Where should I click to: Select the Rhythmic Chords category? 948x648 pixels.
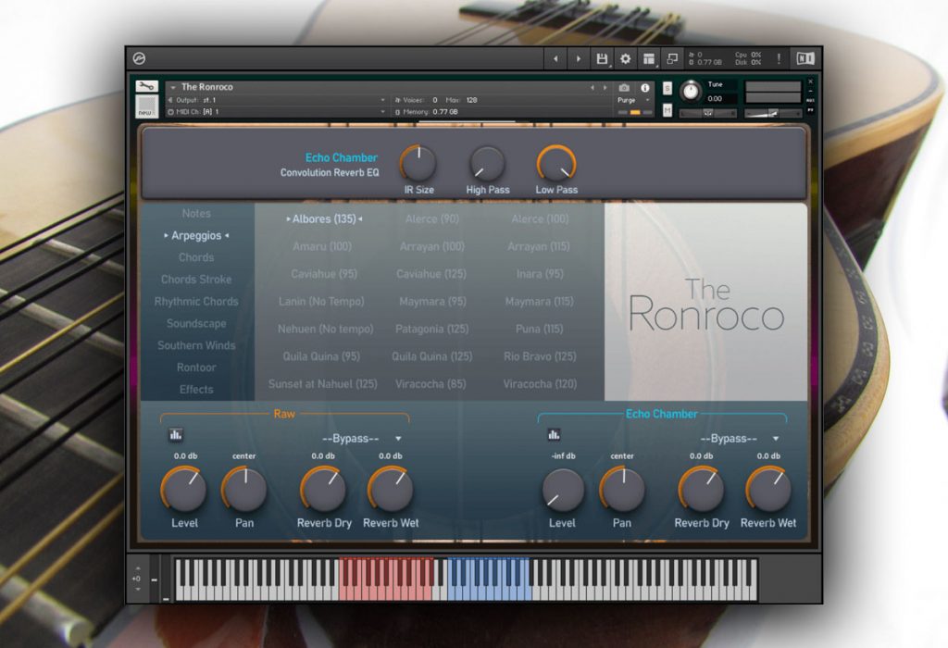pyautogui.click(x=196, y=301)
